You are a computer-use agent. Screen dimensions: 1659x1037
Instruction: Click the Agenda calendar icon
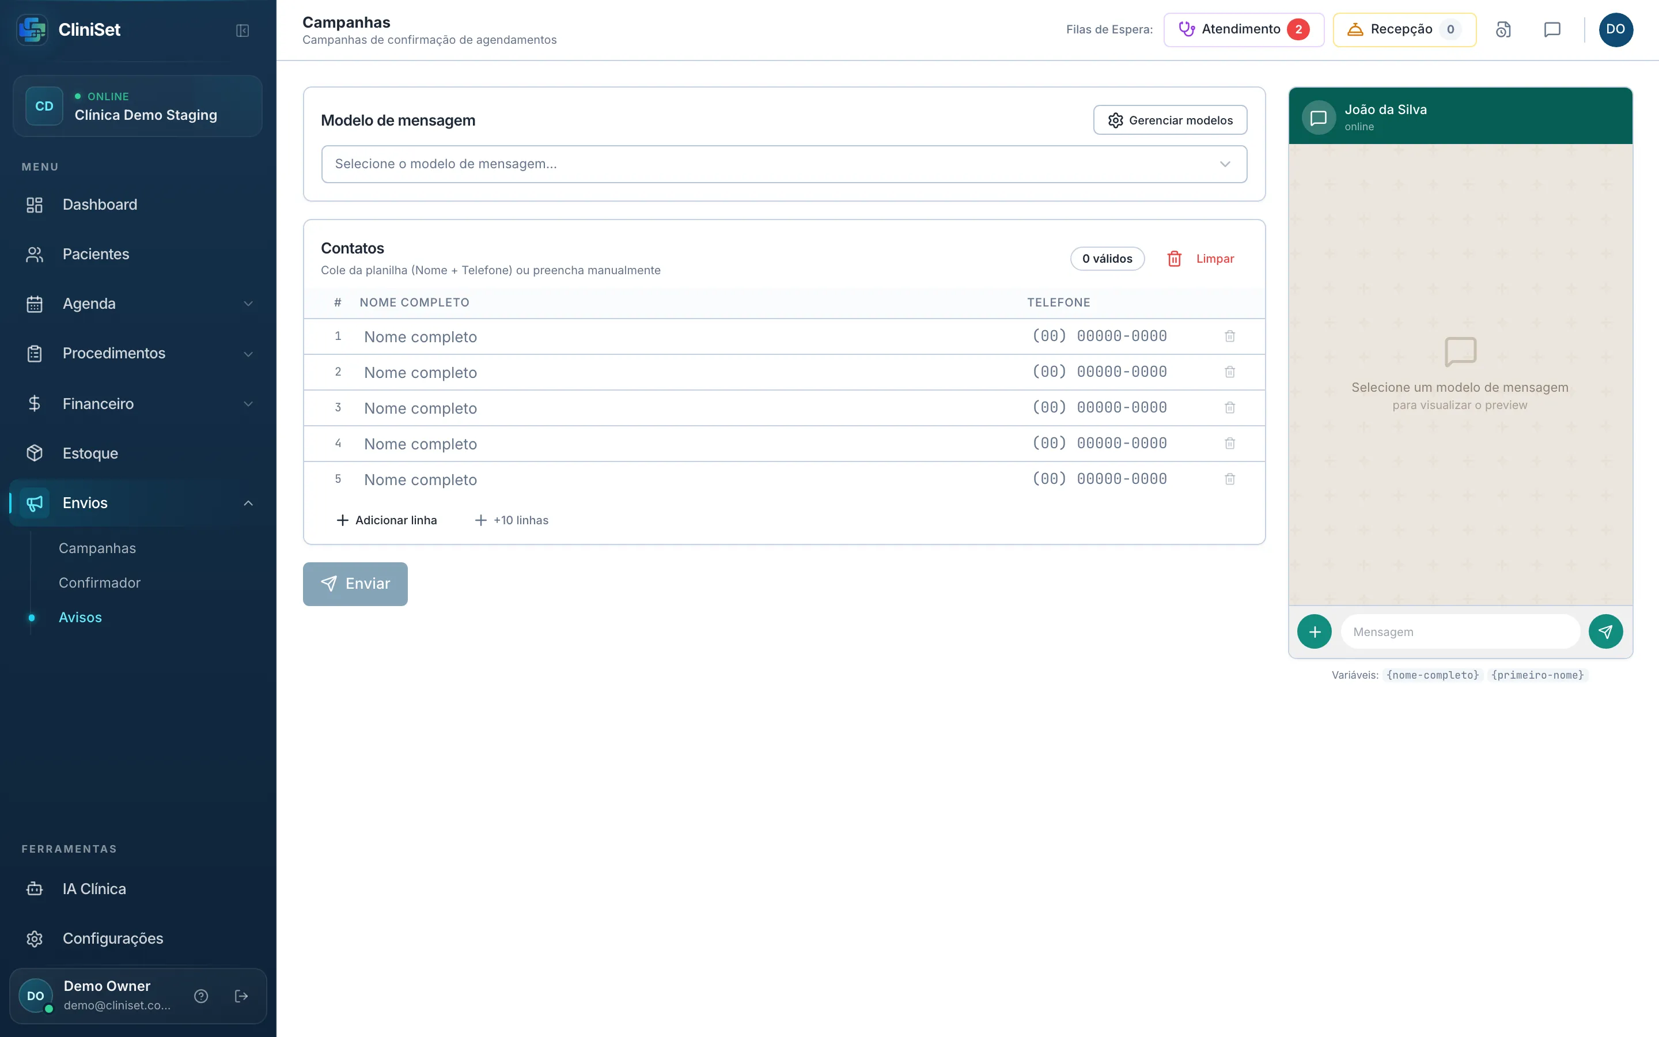(35, 304)
